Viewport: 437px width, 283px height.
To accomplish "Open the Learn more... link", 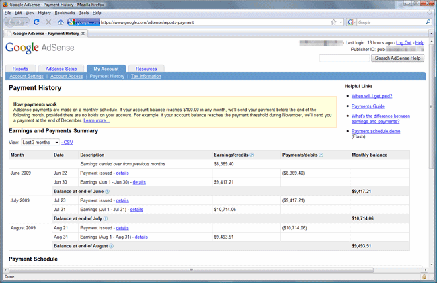I will click(96, 120).
